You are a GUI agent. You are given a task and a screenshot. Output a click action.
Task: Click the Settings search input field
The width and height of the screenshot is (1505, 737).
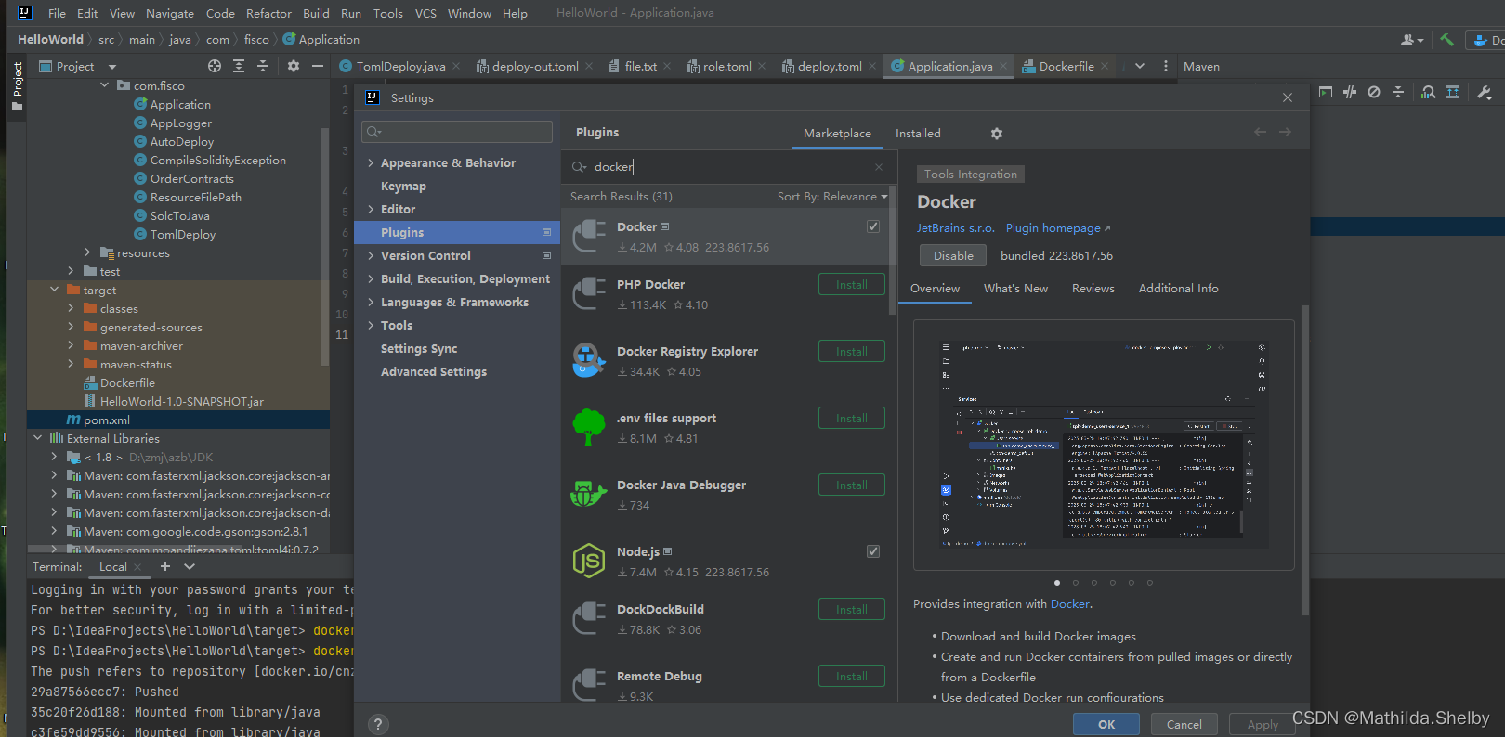point(457,132)
